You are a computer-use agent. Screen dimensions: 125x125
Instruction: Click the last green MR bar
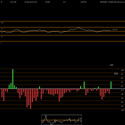[111, 85]
